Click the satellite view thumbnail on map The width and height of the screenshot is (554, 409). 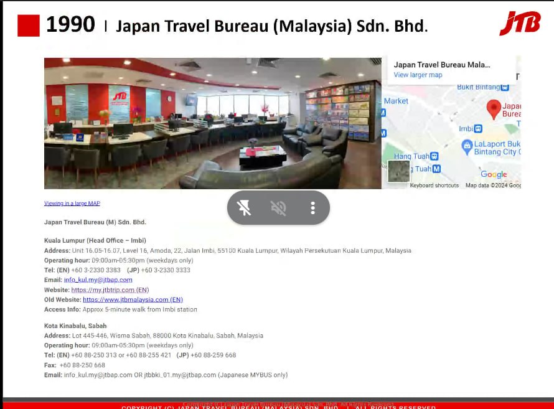tap(399, 171)
